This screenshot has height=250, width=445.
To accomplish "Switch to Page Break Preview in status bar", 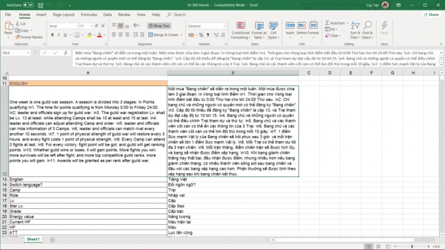I will pyautogui.click(x=388, y=247).
